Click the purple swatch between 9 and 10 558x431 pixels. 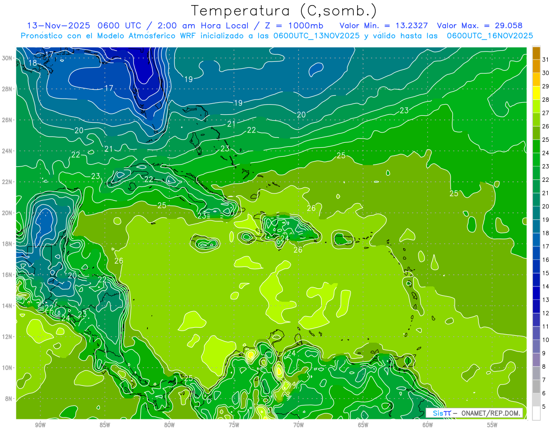coord(536,347)
